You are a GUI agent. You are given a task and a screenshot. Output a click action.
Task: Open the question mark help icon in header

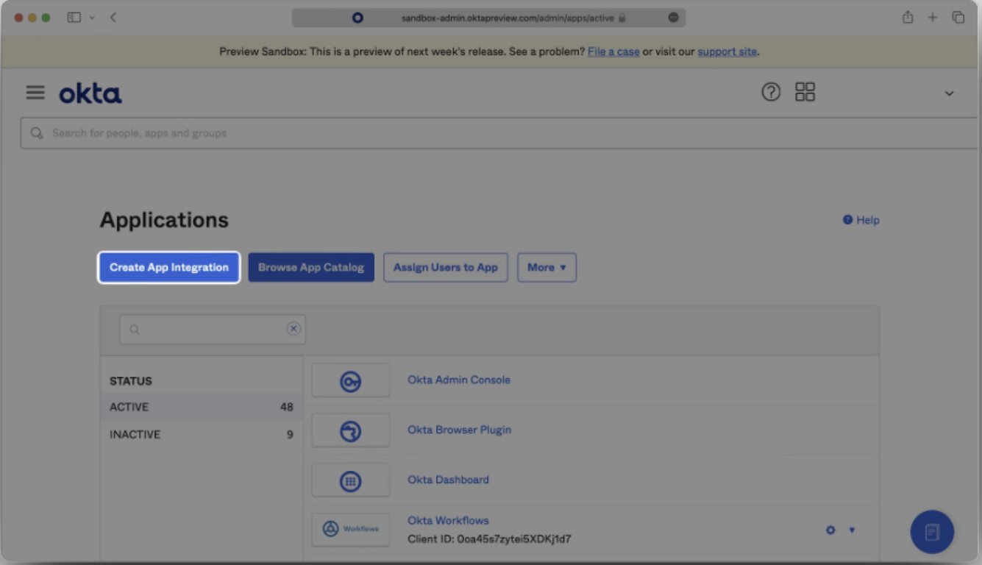[771, 92]
